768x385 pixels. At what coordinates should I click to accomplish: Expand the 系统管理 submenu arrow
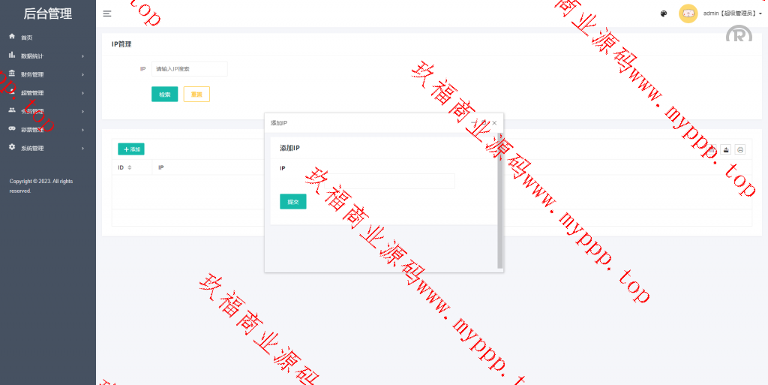(x=82, y=149)
